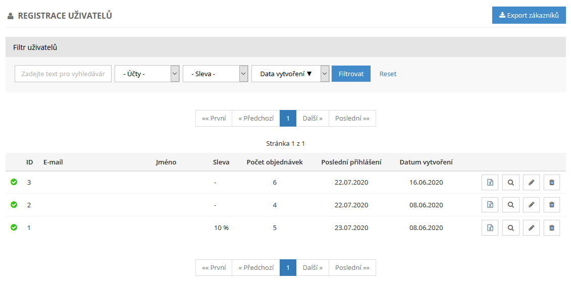Edit user ID 2 with pencil icon
Screen dimensions: 571x283
(531, 205)
